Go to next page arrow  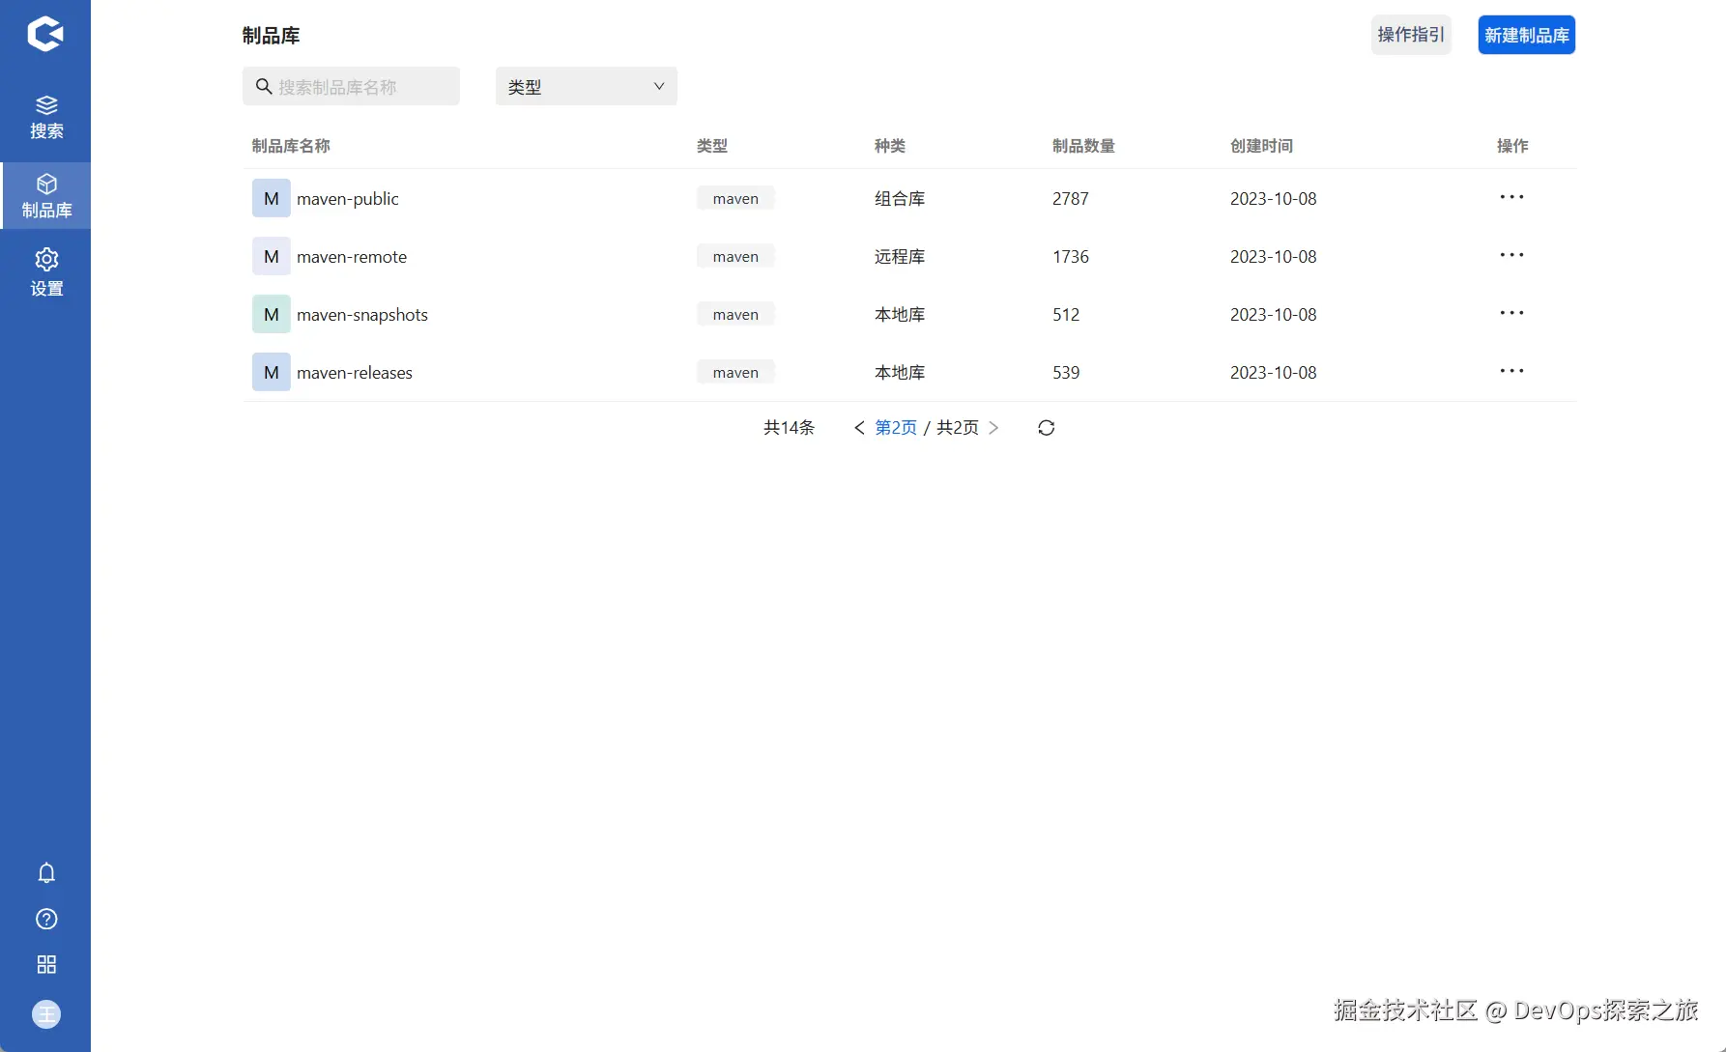point(993,428)
